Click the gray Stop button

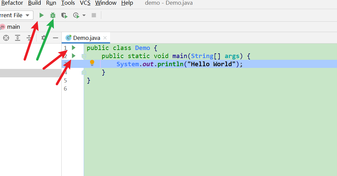[94, 15]
